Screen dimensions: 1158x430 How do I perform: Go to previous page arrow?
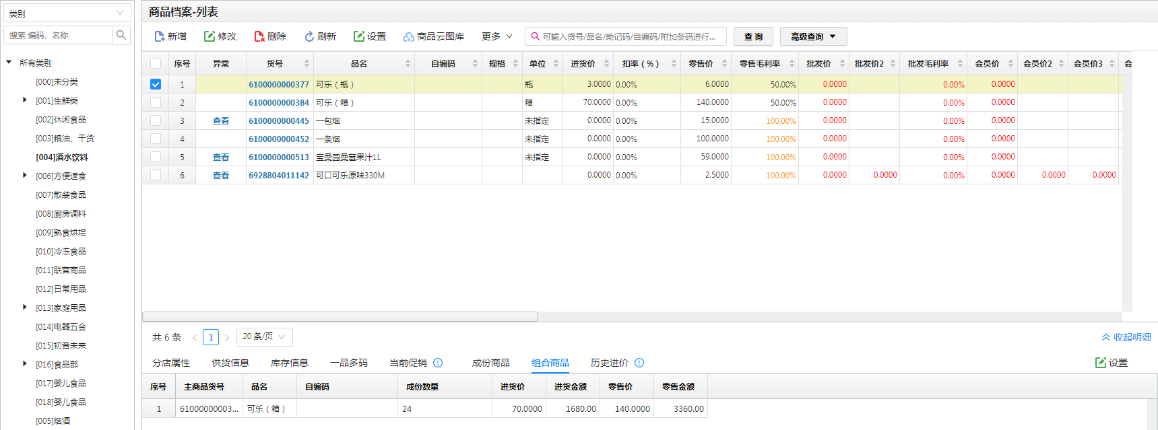coord(195,337)
